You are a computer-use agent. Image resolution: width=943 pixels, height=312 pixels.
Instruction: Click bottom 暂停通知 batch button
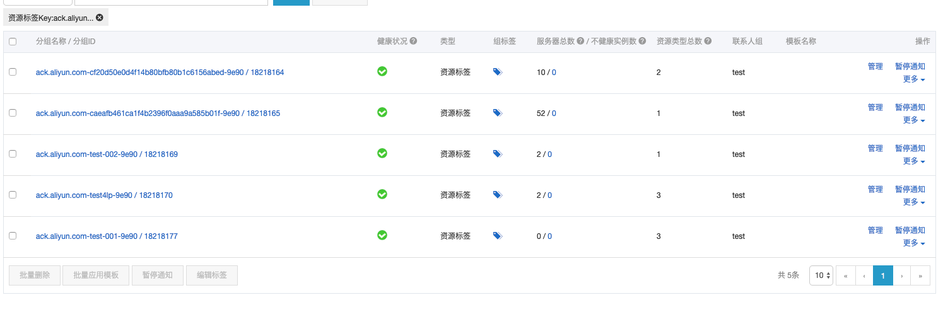tap(158, 275)
